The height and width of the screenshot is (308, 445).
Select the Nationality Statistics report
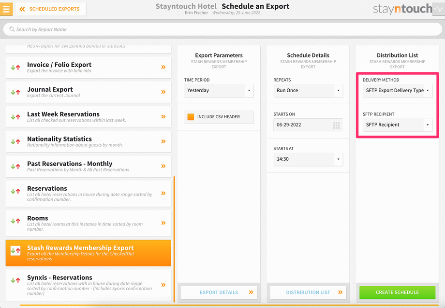[x=88, y=141]
